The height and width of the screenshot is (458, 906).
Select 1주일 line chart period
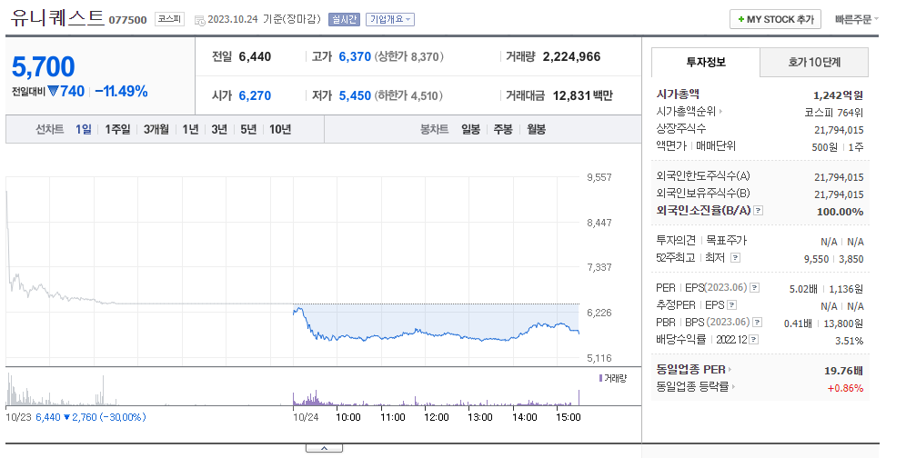117,129
